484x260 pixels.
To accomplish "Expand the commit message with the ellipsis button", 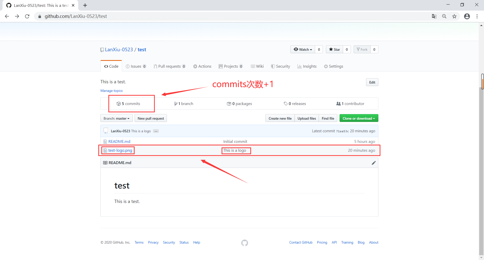I will coord(156,131).
